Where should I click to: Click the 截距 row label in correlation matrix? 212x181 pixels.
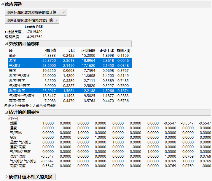coord(13,123)
